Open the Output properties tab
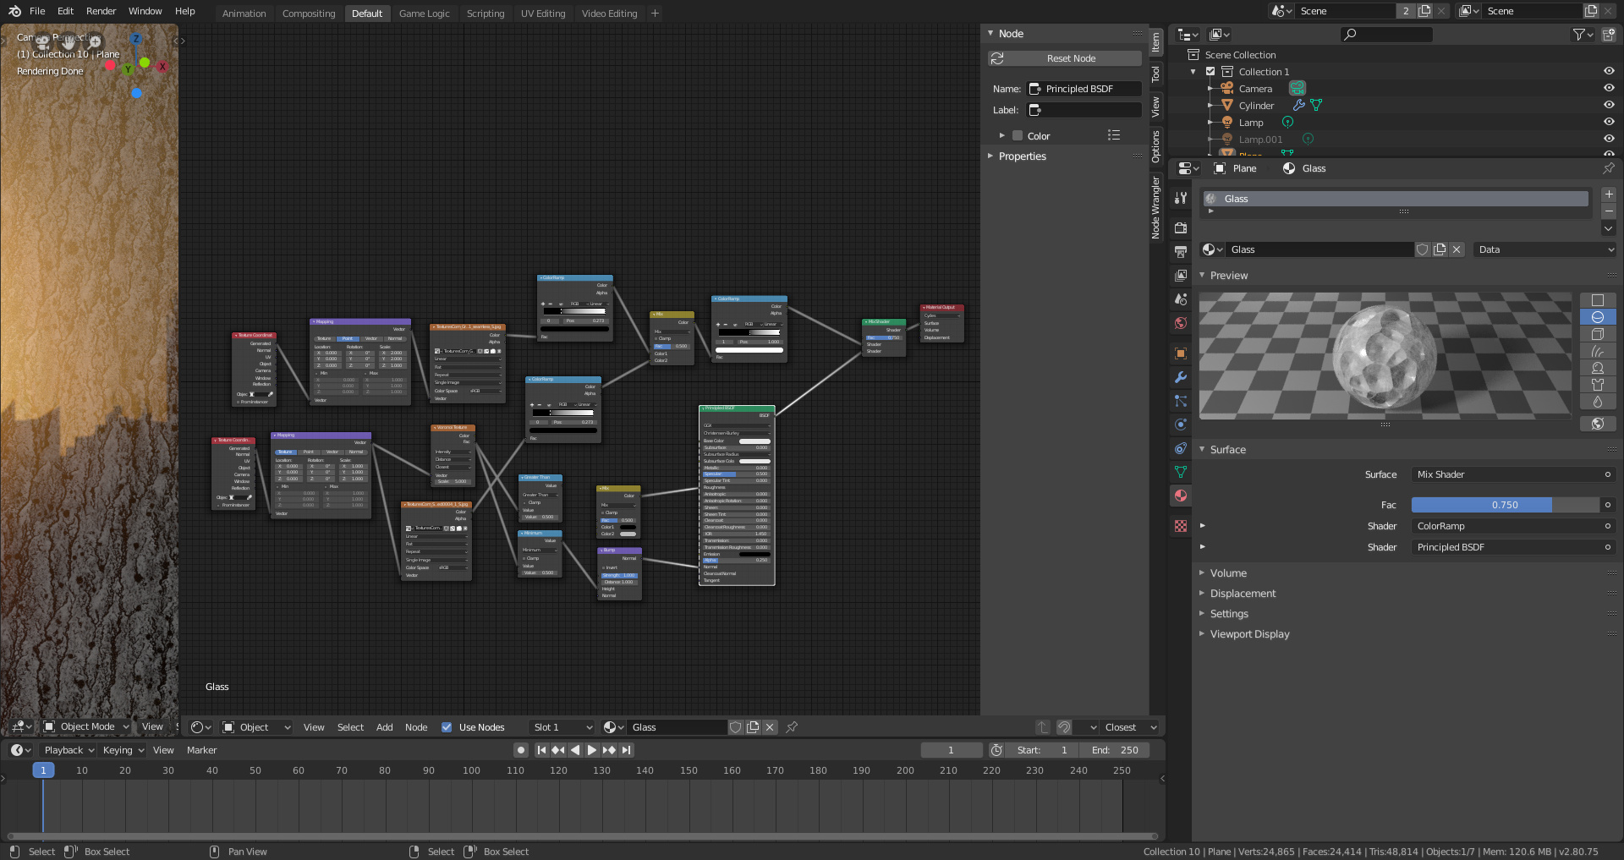 (1181, 252)
